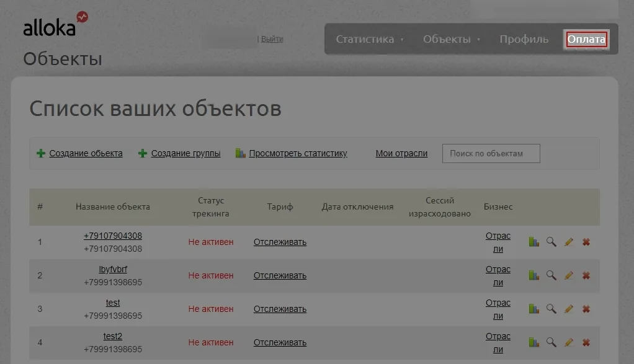Delete lbyfvbrf object with red cross
This screenshot has width=634, height=364.
(586, 275)
